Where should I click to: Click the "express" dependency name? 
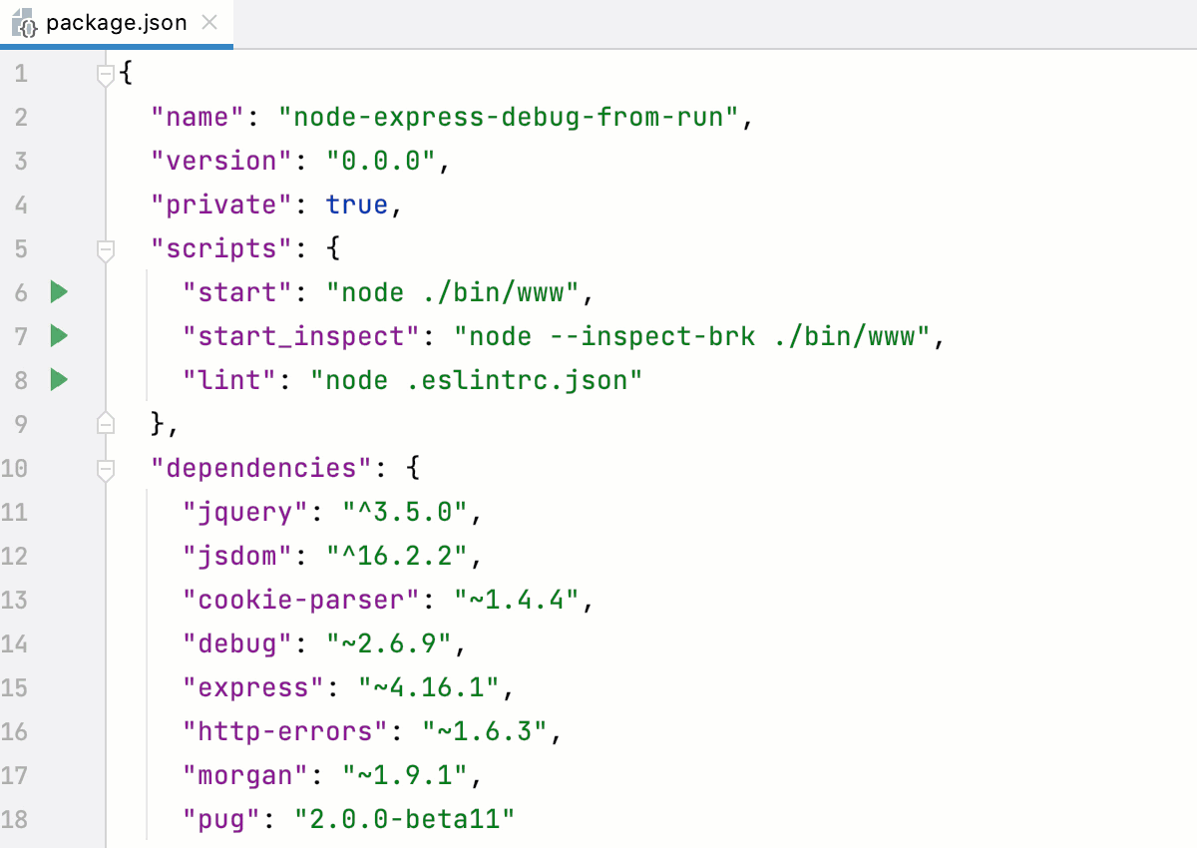(x=251, y=687)
